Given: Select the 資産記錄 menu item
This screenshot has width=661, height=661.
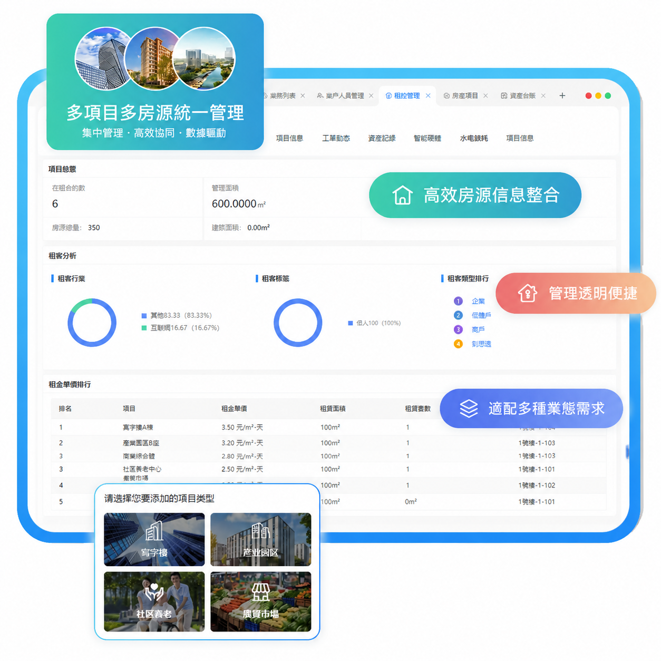Looking at the screenshot, I should pos(382,138).
